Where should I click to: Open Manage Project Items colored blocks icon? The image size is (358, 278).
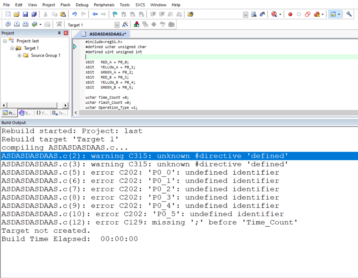tap(137, 25)
